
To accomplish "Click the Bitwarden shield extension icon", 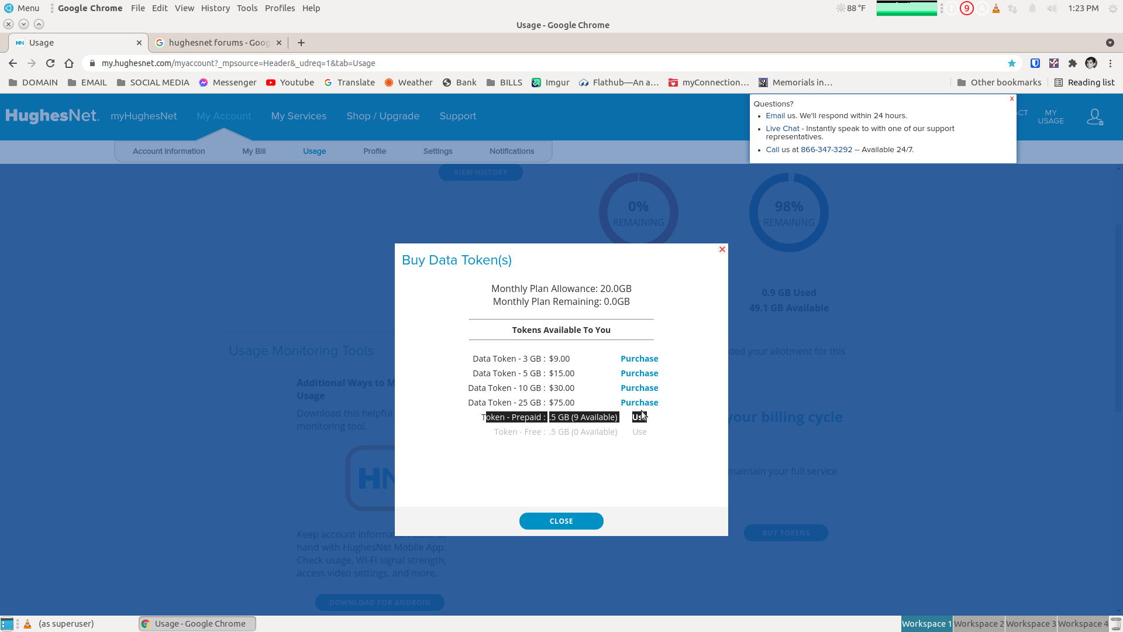I will (1035, 63).
